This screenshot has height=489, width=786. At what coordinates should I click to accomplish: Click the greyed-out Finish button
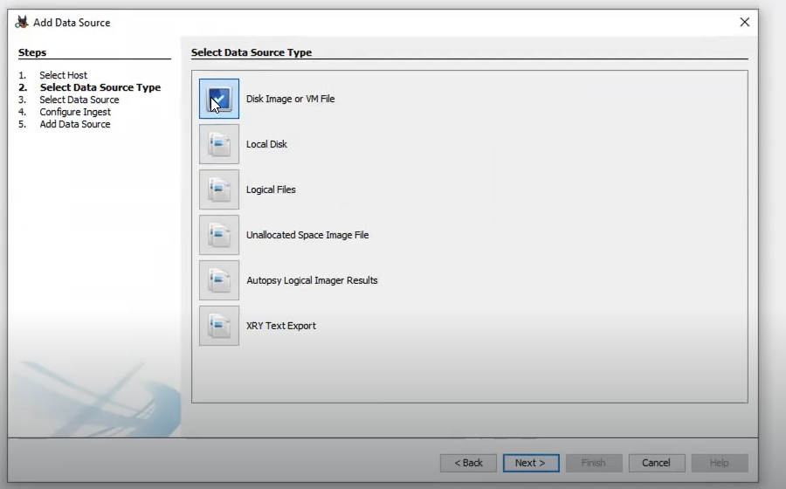(594, 463)
